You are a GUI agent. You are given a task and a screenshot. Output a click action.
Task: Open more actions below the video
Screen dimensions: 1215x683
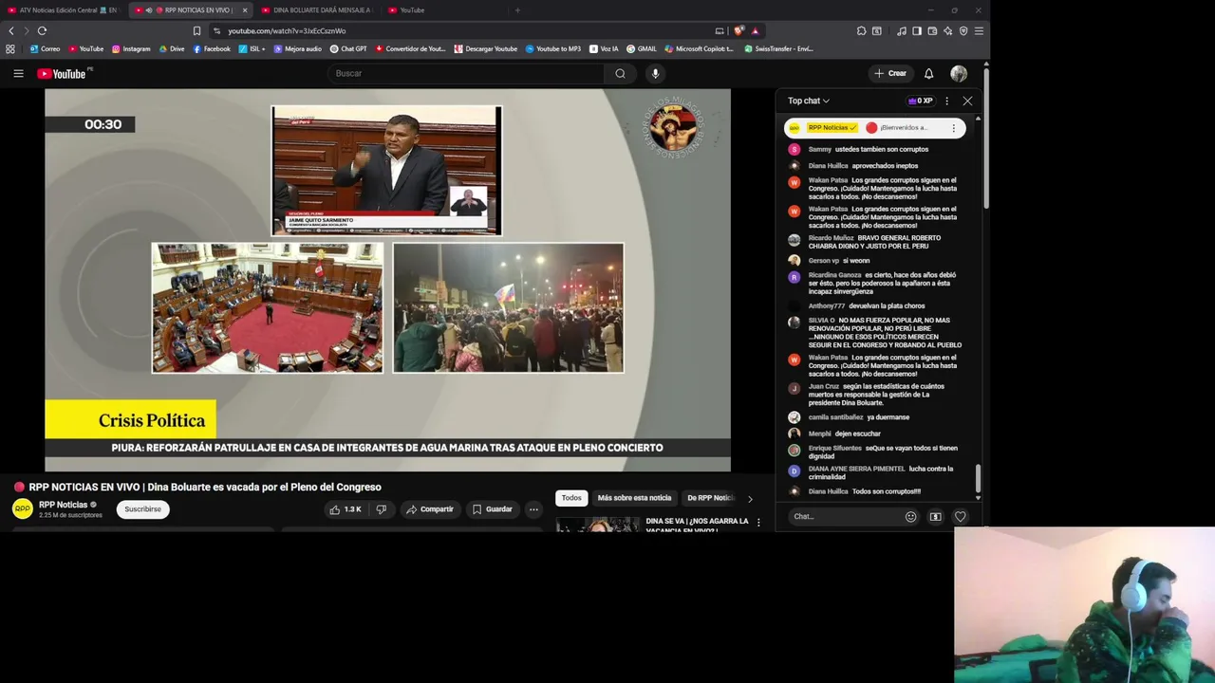coord(533,509)
